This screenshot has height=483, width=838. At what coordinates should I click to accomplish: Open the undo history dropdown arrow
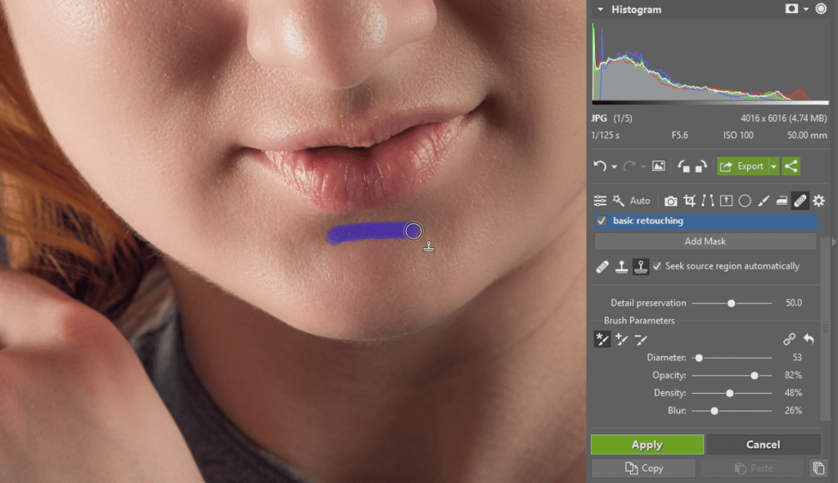click(x=614, y=167)
